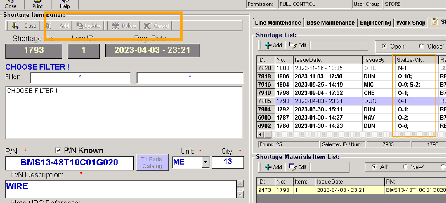Click Add in the Shortage Item Editor toolbar
Screen dimensions: 446x203
[x=58, y=25]
